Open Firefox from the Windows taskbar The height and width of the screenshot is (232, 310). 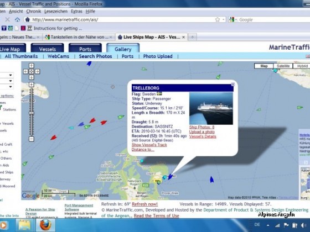point(45,225)
